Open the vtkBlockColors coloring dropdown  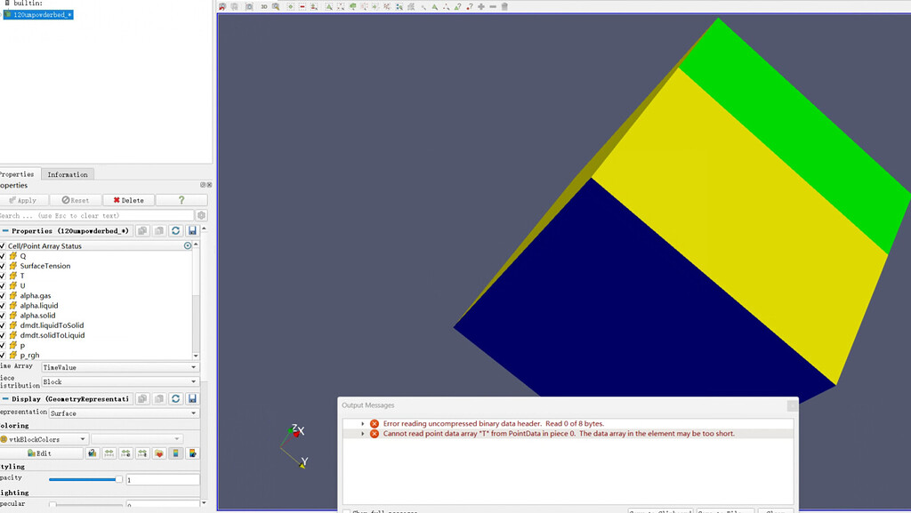[44, 439]
